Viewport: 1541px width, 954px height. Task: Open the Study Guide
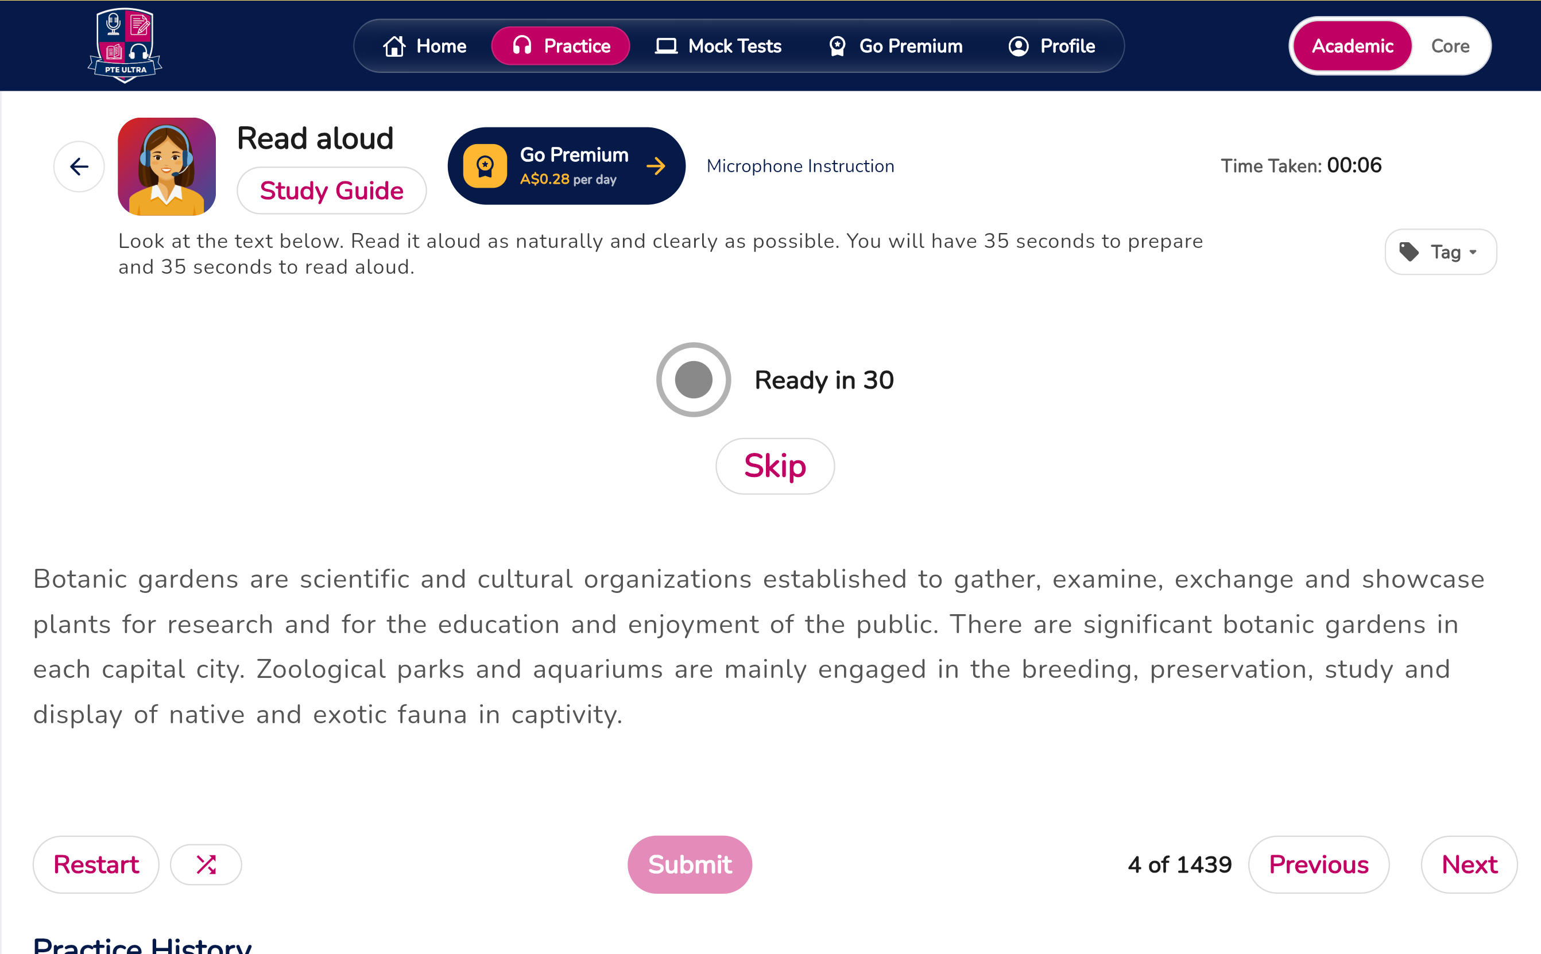click(x=332, y=191)
